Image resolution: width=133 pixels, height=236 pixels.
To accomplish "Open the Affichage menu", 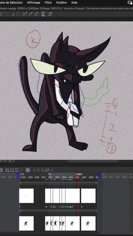I will [33, 3].
